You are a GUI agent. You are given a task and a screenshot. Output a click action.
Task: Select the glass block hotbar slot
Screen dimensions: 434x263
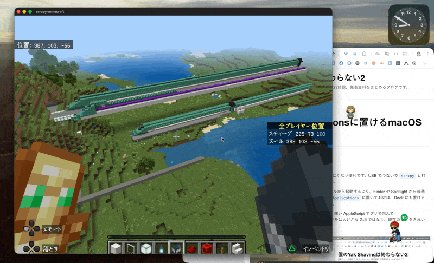pos(146,248)
